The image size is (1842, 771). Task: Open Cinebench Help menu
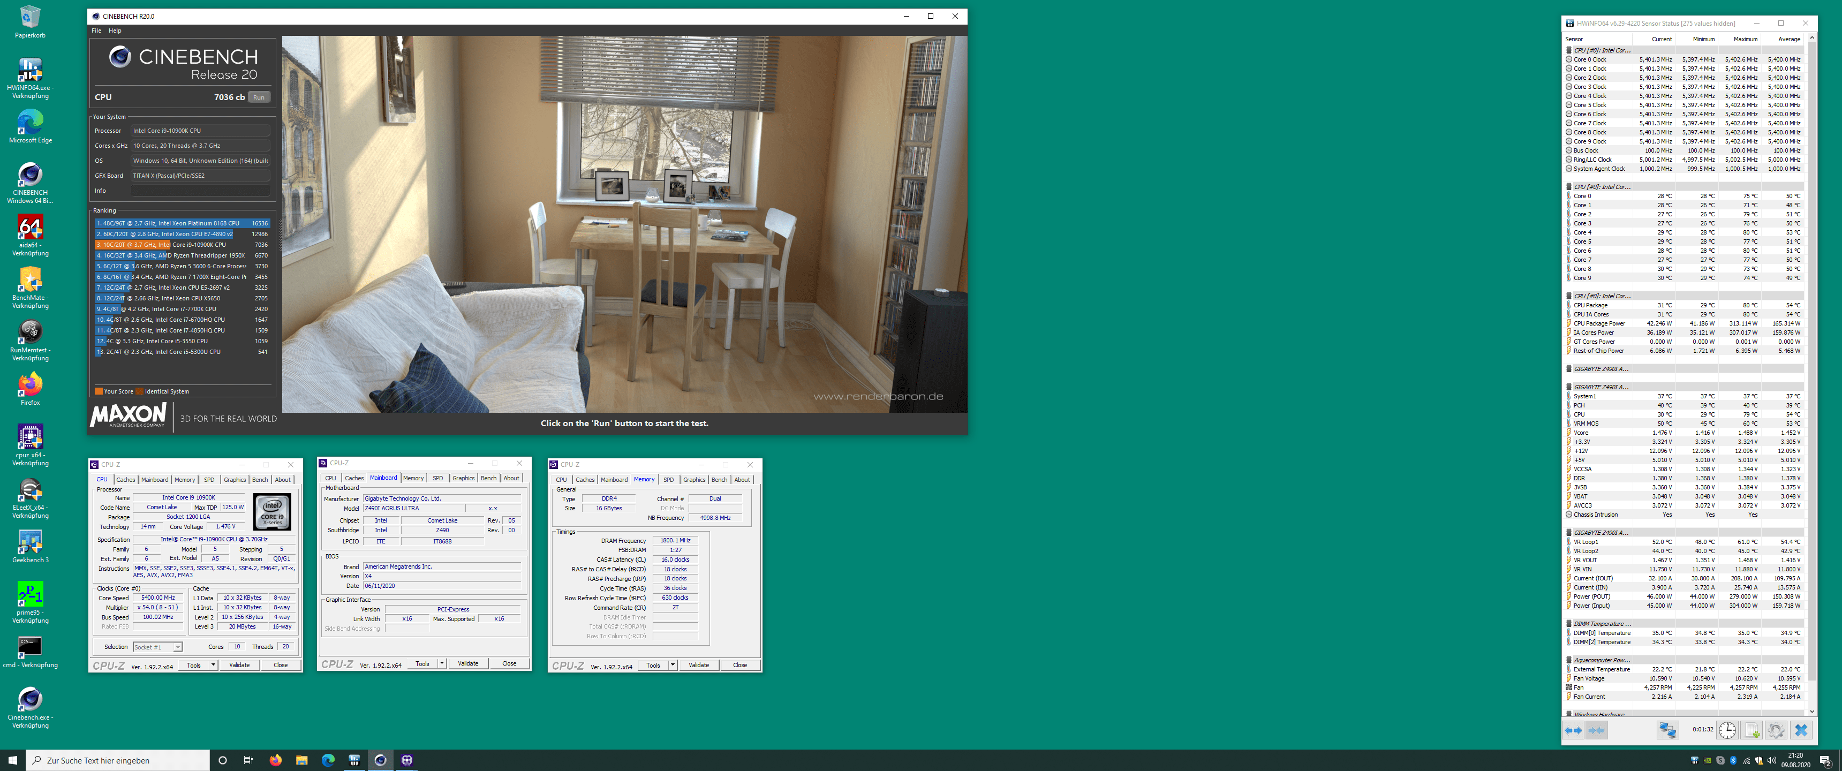115,31
